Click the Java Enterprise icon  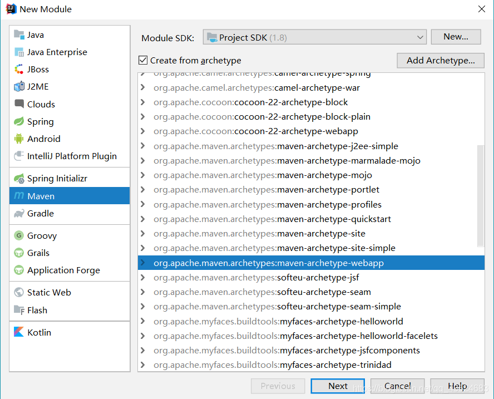coord(19,52)
